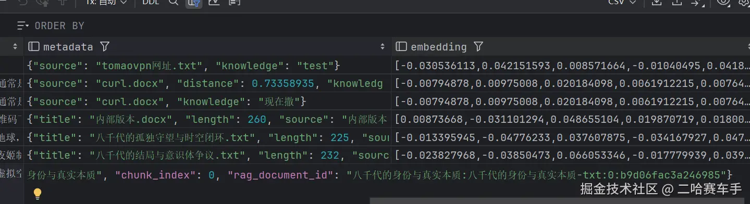750x204 pixels.
Task: Click the sort arrows right of metadata header
Action: pyautogui.click(x=383, y=47)
